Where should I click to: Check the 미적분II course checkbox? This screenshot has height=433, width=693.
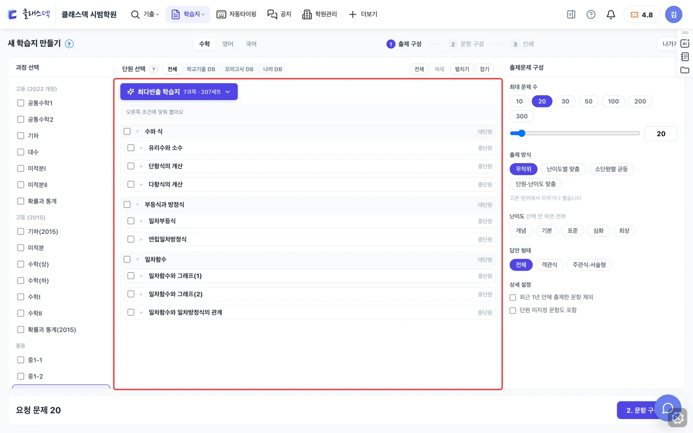(20, 185)
